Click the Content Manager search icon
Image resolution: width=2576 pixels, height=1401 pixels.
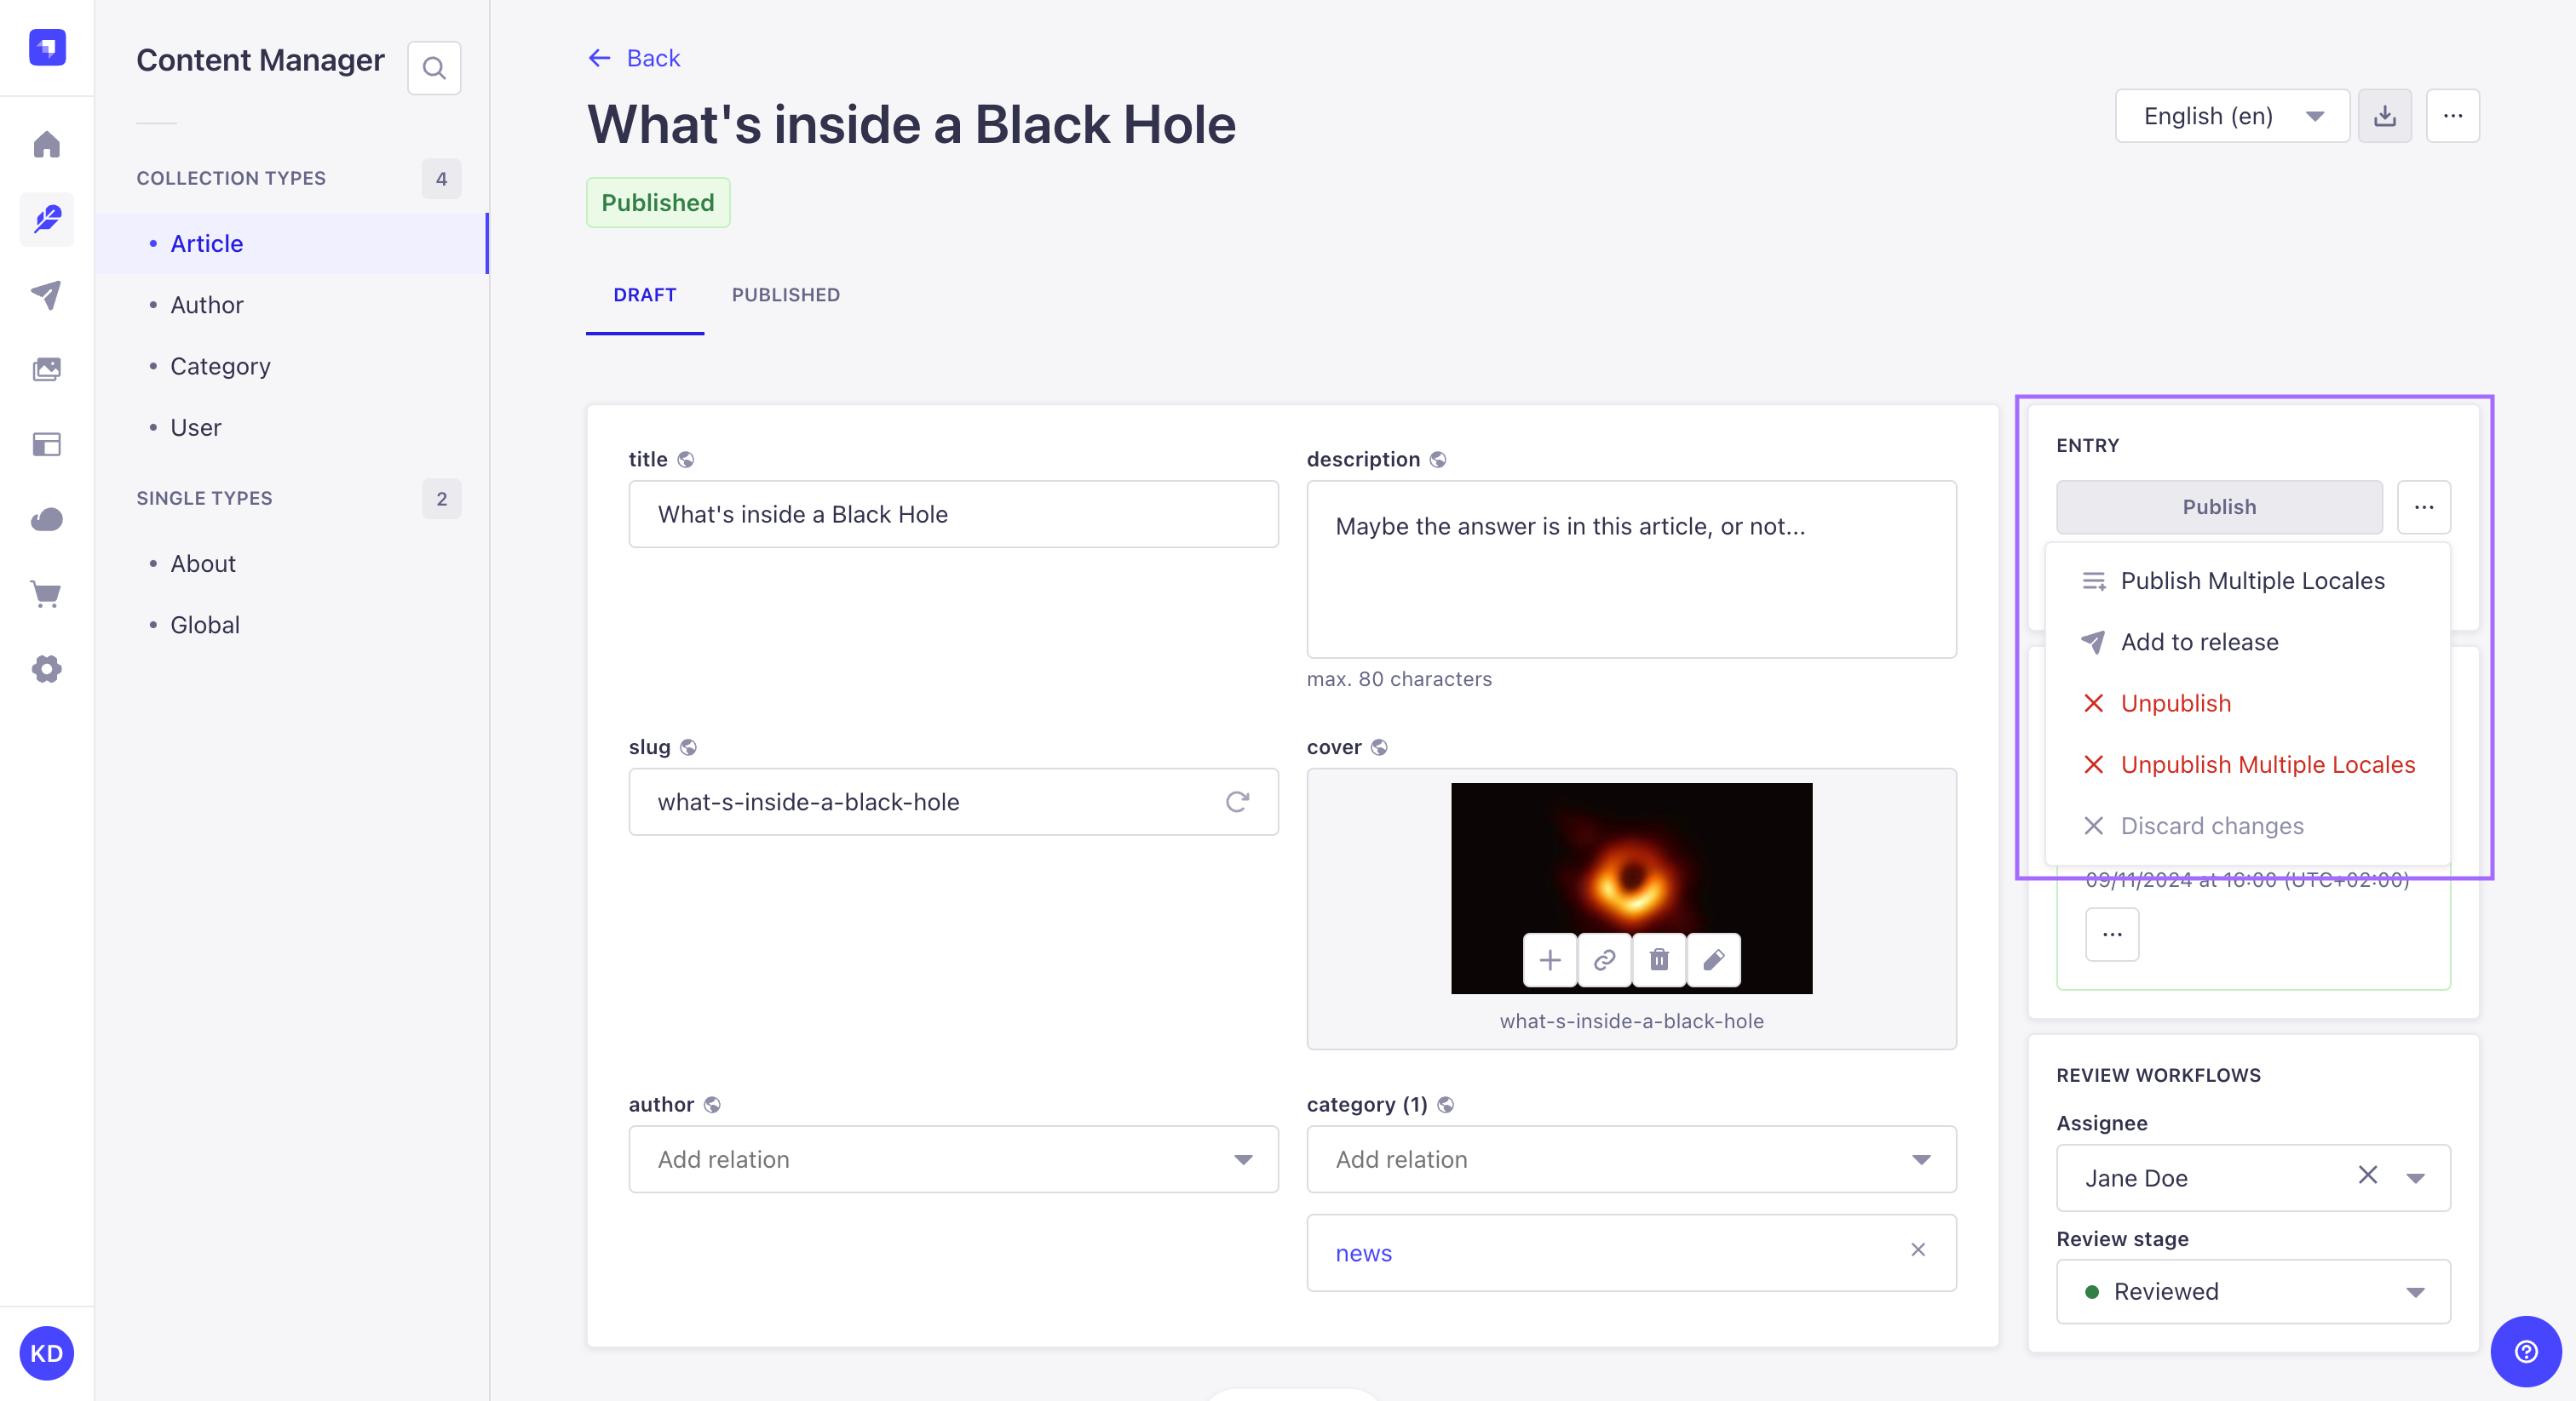coord(434,67)
